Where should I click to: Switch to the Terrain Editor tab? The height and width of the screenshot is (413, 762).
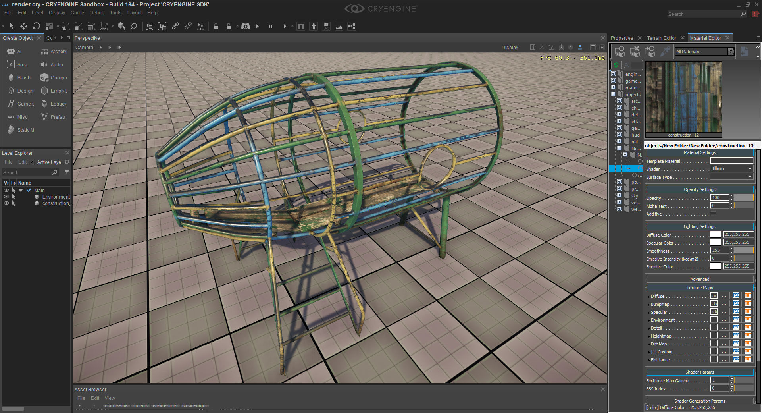[x=662, y=38]
